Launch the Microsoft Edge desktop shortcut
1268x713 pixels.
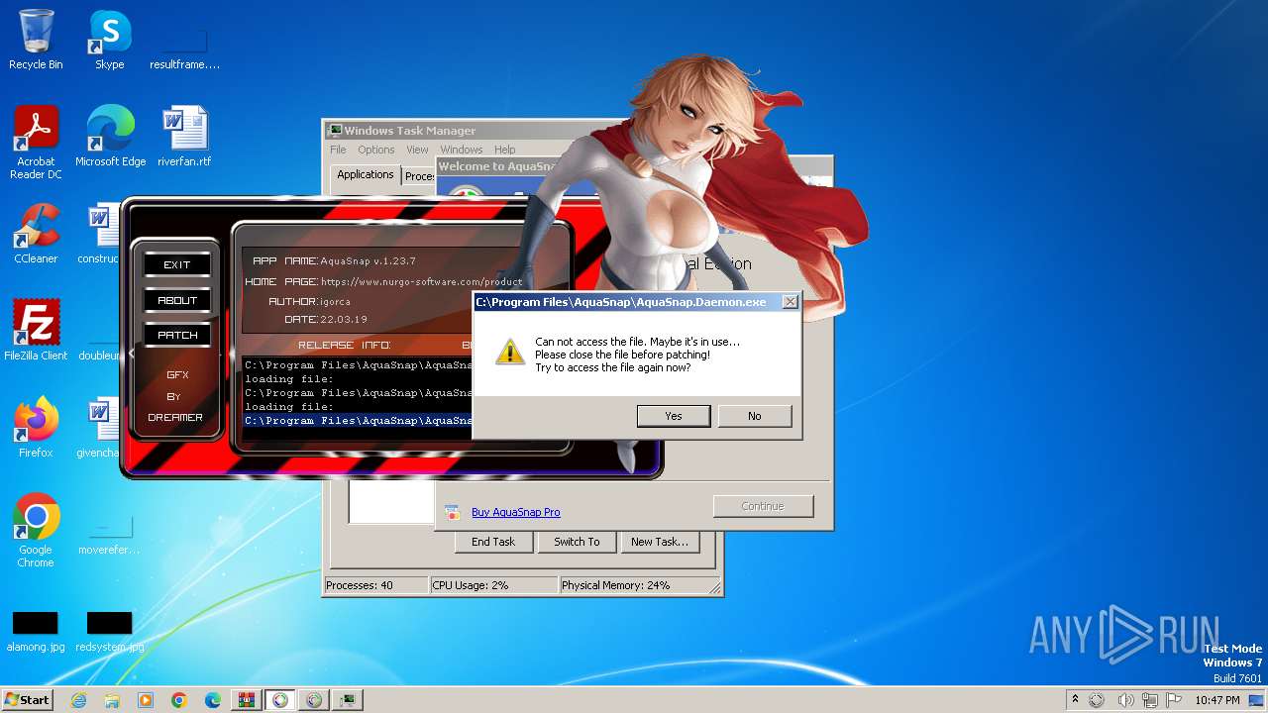click(110, 136)
